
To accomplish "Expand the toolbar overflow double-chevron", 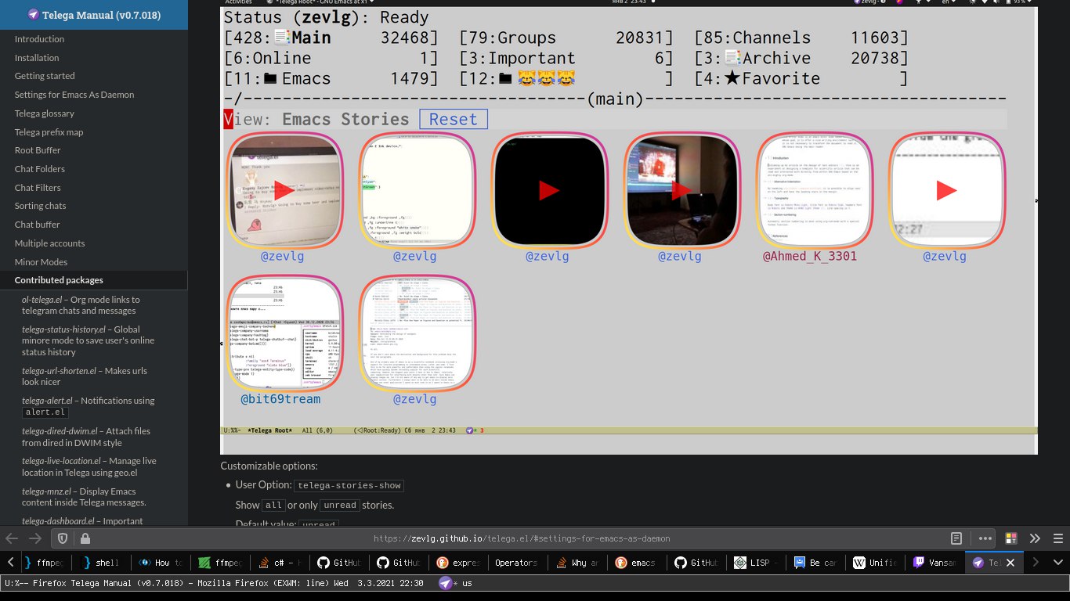I will coord(1035,538).
